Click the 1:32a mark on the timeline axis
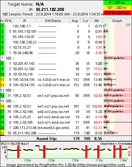Screen dimensions: 132x167 (x=99, y=160)
